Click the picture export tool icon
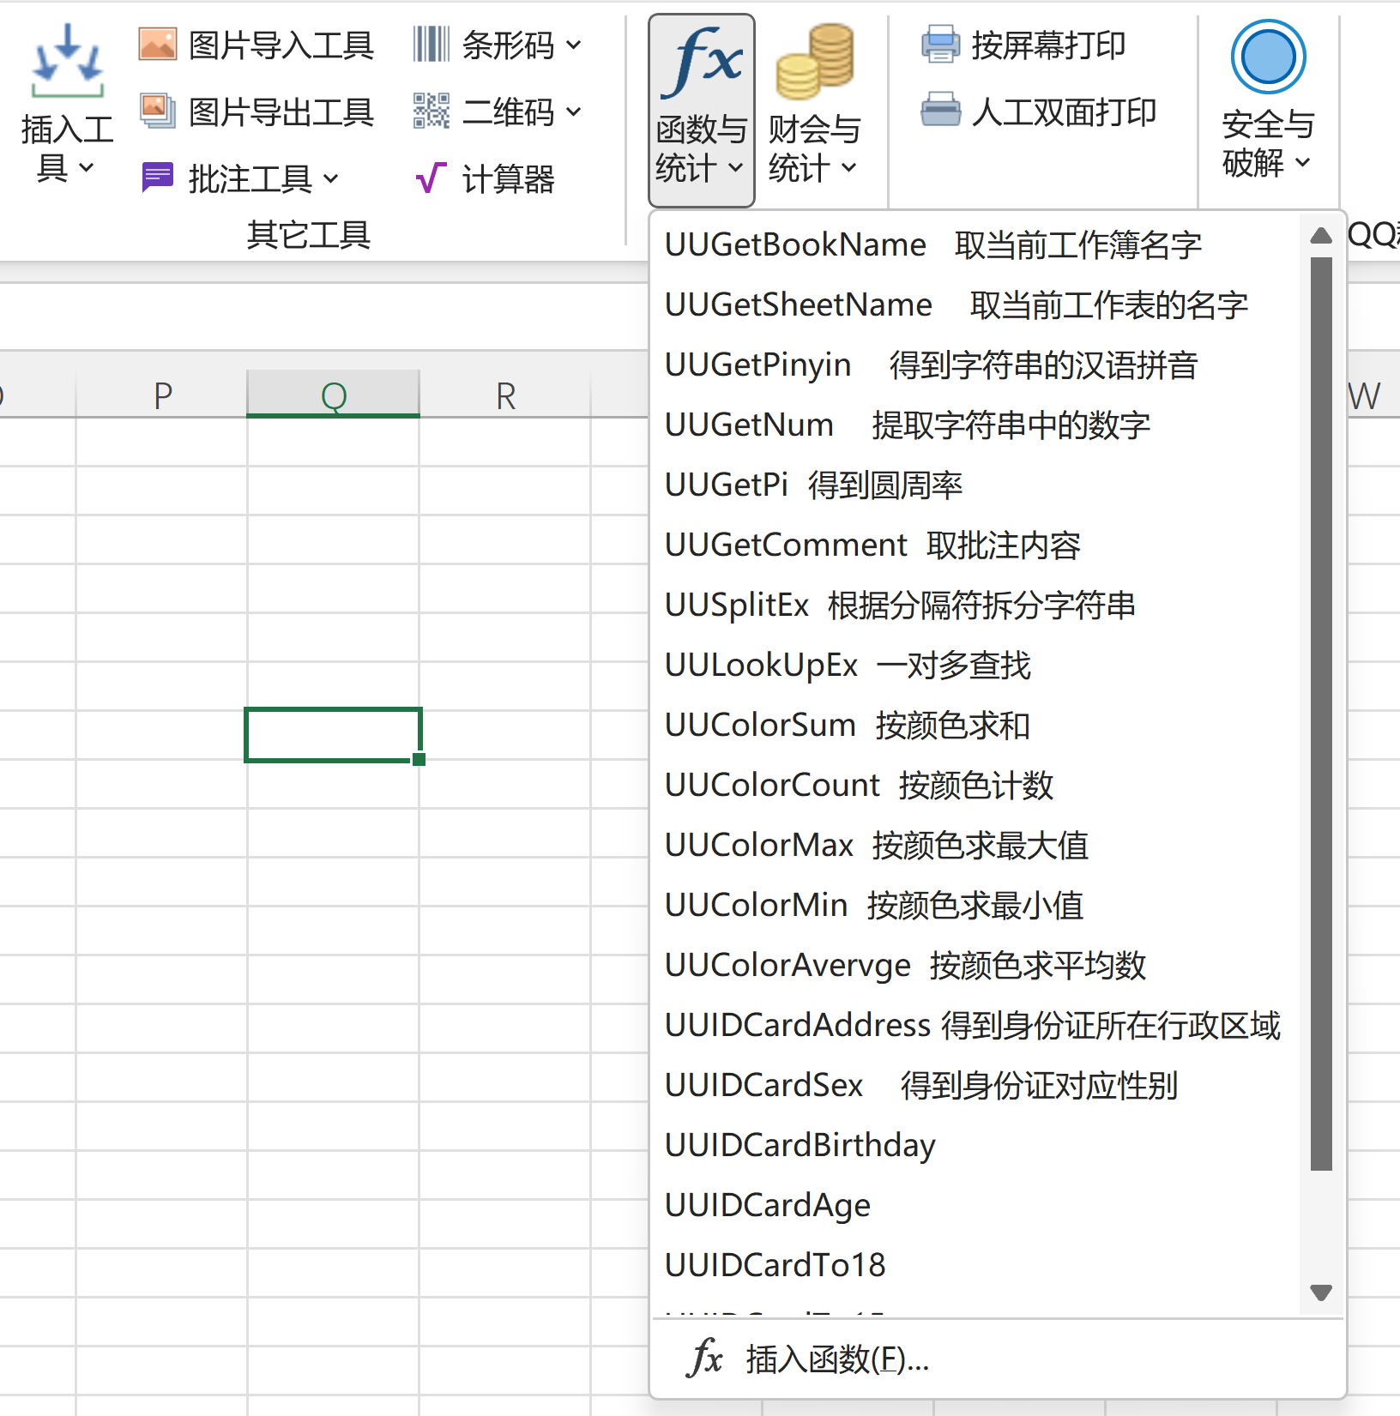The width and height of the screenshot is (1400, 1416). coord(158,111)
